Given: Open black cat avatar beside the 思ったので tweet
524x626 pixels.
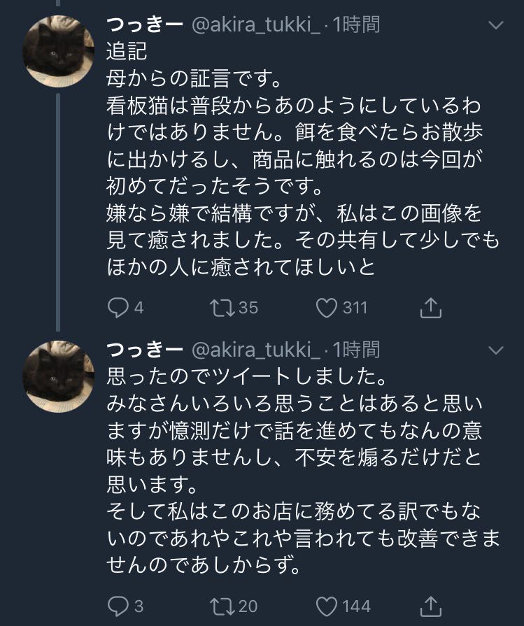Looking at the screenshot, I should click(58, 376).
